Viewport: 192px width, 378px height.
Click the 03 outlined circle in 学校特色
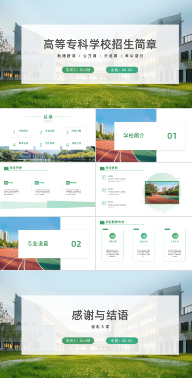pyautogui.click(x=104, y=203)
